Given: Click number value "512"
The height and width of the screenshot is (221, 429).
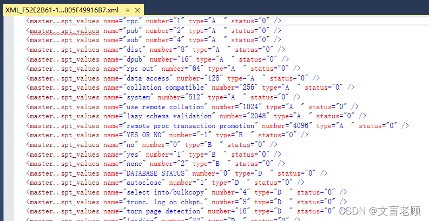Looking at the screenshot, I should [x=194, y=97].
